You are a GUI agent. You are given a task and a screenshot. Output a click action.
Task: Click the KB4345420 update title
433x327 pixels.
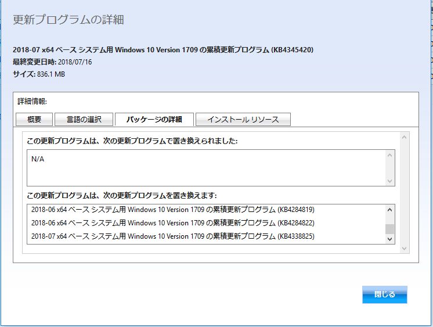pos(163,50)
